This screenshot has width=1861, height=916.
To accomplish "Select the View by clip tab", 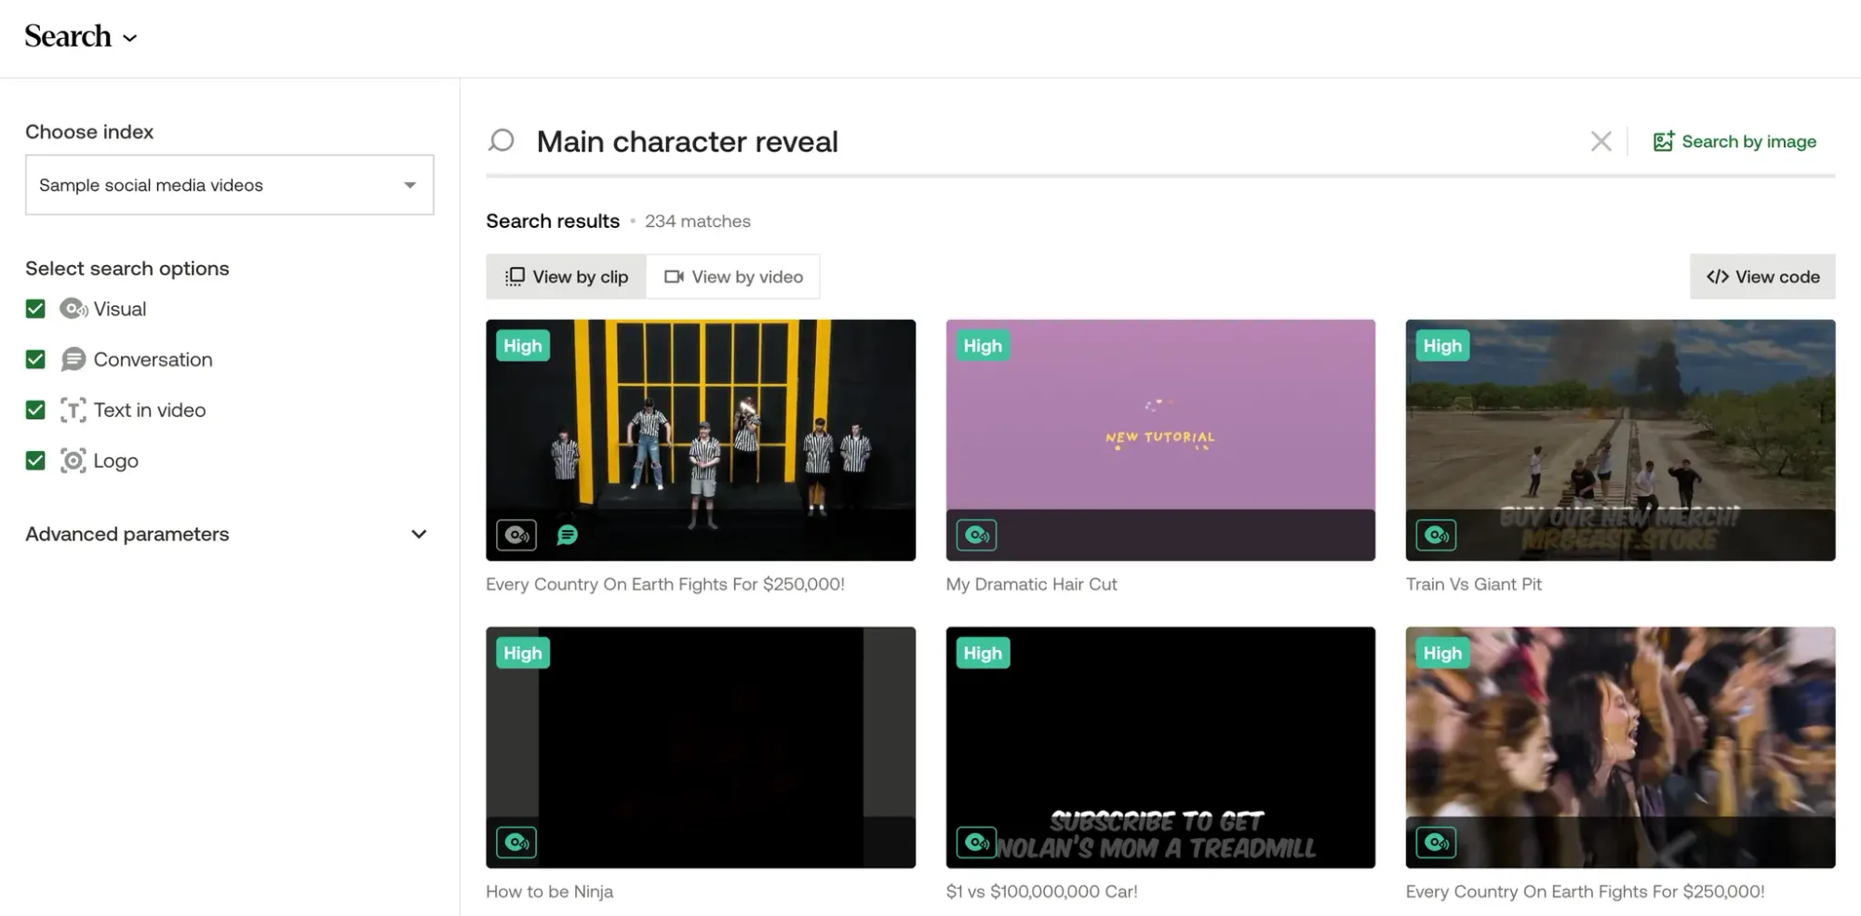I will tap(566, 276).
